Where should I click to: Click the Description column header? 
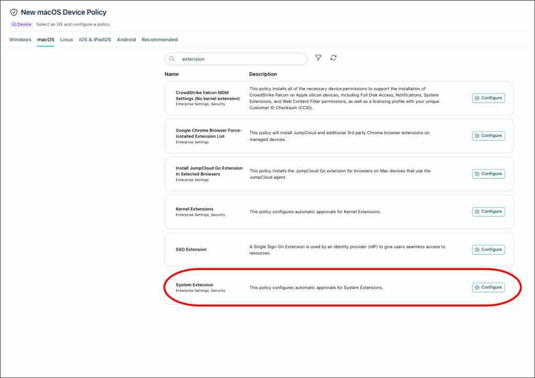(x=263, y=74)
